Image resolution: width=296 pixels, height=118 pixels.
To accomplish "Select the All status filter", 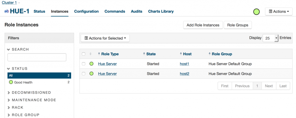I will [x=39, y=75].
